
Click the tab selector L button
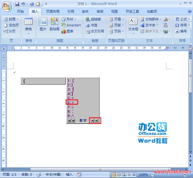tap(4, 48)
